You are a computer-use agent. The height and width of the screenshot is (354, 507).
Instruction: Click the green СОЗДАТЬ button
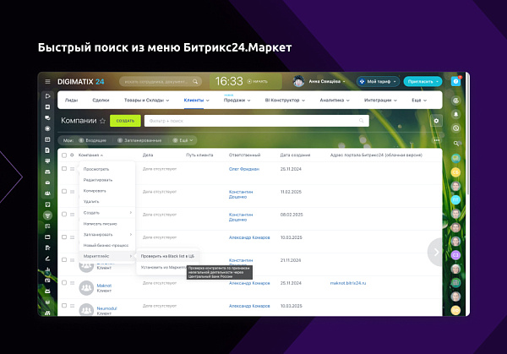125,121
